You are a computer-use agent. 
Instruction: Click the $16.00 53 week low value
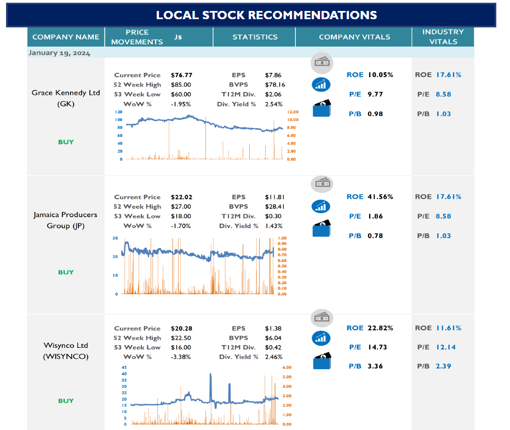181,347
